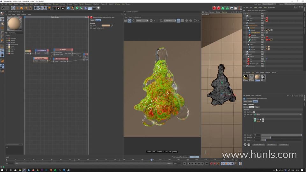Image resolution: width=306 pixels, height=172 pixels.
Task: Click the Light bulb icon in toolbar
Action: pyautogui.click(x=98, y=8)
